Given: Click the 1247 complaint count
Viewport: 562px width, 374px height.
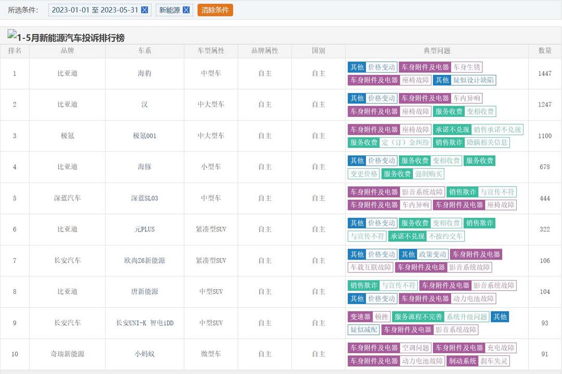Looking at the screenshot, I should [545, 105].
